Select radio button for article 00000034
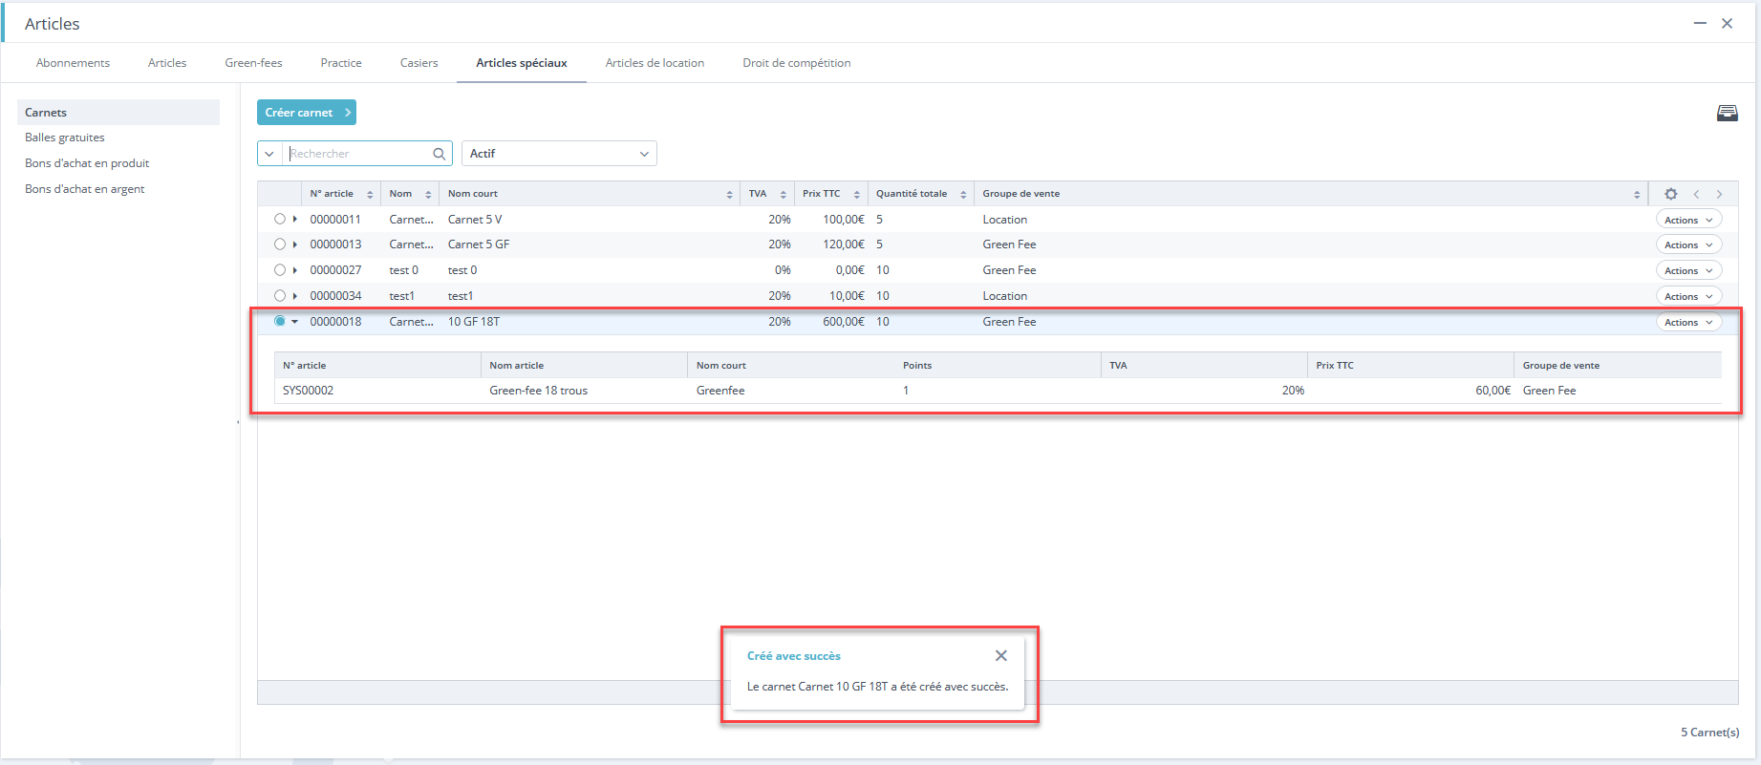This screenshot has height=765, width=1761. (x=280, y=296)
